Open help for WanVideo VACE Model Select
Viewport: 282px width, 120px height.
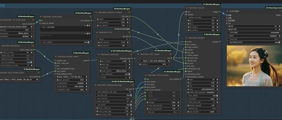click(x=39, y=73)
